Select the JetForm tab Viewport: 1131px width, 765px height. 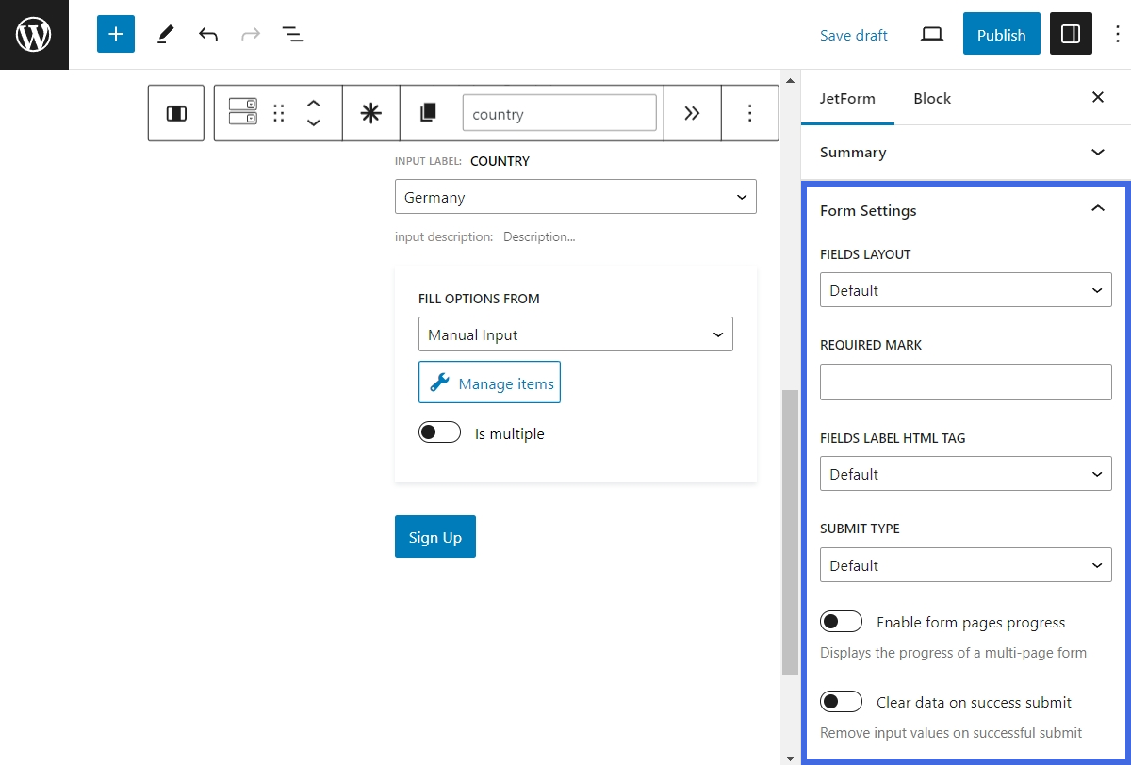tap(847, 98)
